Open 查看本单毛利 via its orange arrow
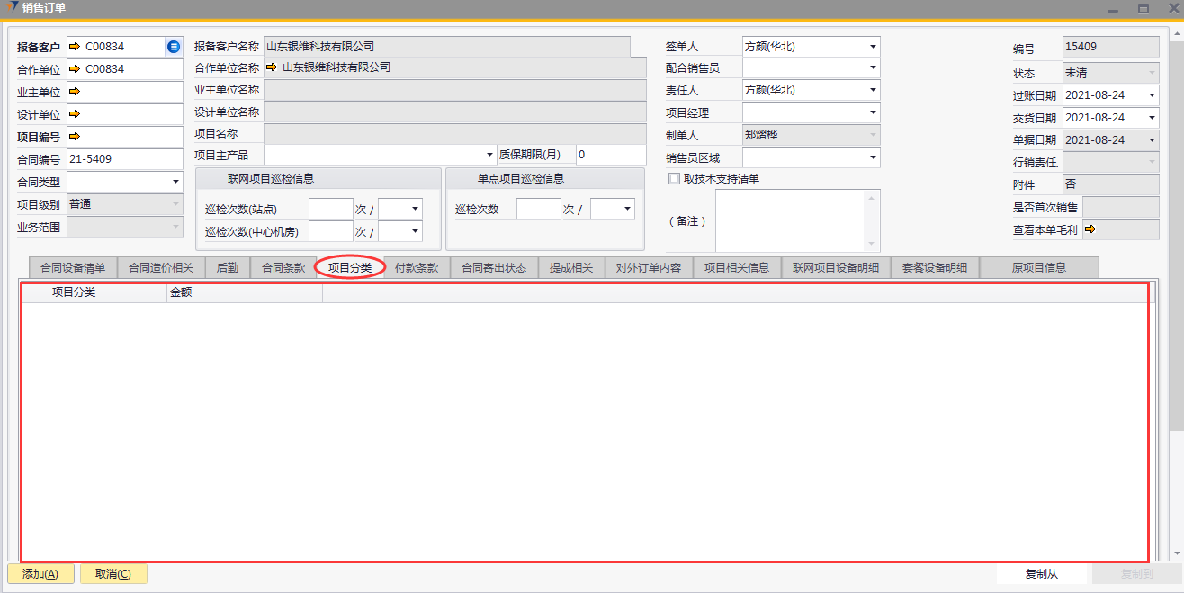The image size is (1184, 593). 1090,229
